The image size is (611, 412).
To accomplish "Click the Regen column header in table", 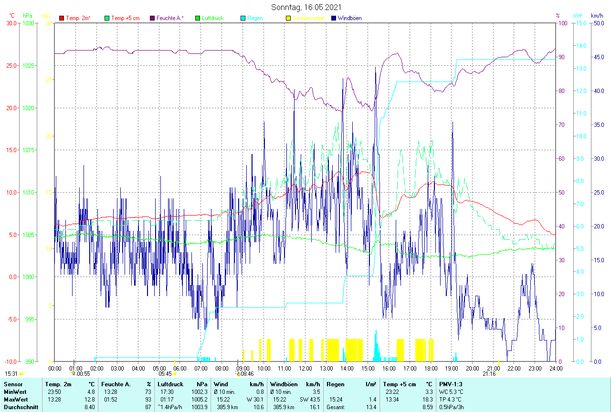I will [x=336, y=384].
